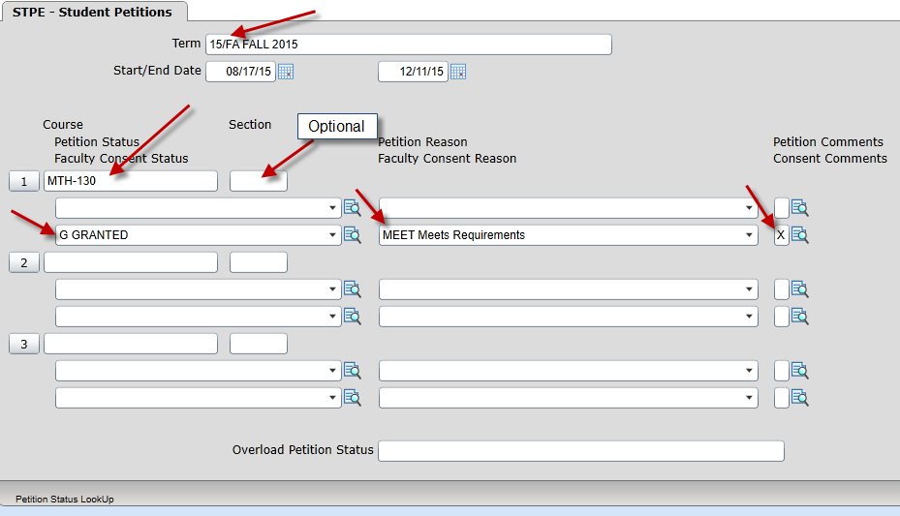Viewport: 900px width, 516px height.
Task: Click the Course field containing MTH-130
Action: tap(131, 181)
